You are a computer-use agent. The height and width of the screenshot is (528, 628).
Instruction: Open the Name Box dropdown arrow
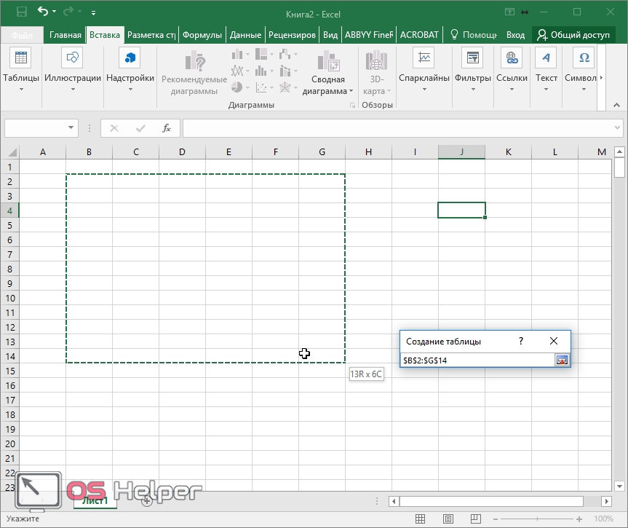coord(71,128)
